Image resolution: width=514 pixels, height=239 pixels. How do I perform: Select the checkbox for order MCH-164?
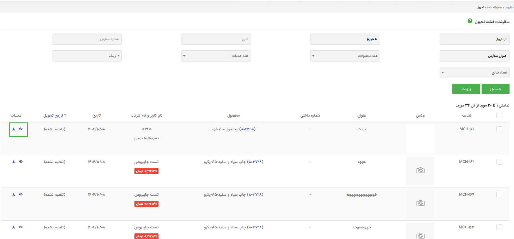pyautogui.click(x=499, y=195)
